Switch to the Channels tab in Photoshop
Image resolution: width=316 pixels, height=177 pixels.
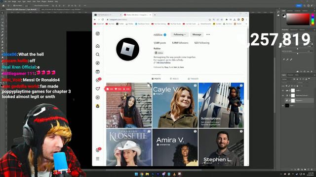click(x=290, y=75)
